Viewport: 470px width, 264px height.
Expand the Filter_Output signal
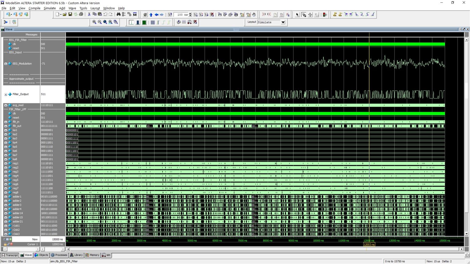click(x=6, y=94)
